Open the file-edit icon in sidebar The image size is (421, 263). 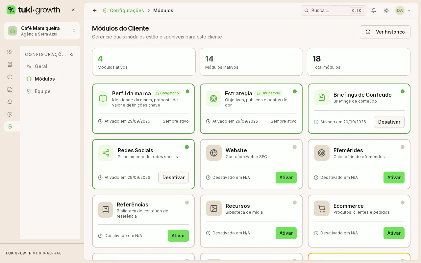(x=10, y=89)
